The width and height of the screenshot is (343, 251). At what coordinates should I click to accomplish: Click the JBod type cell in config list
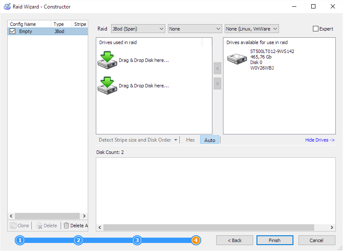tap(59, 31)
